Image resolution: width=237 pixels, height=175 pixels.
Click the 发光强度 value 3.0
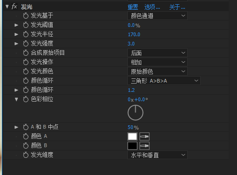pyautogui.click(x=131, y=44)
